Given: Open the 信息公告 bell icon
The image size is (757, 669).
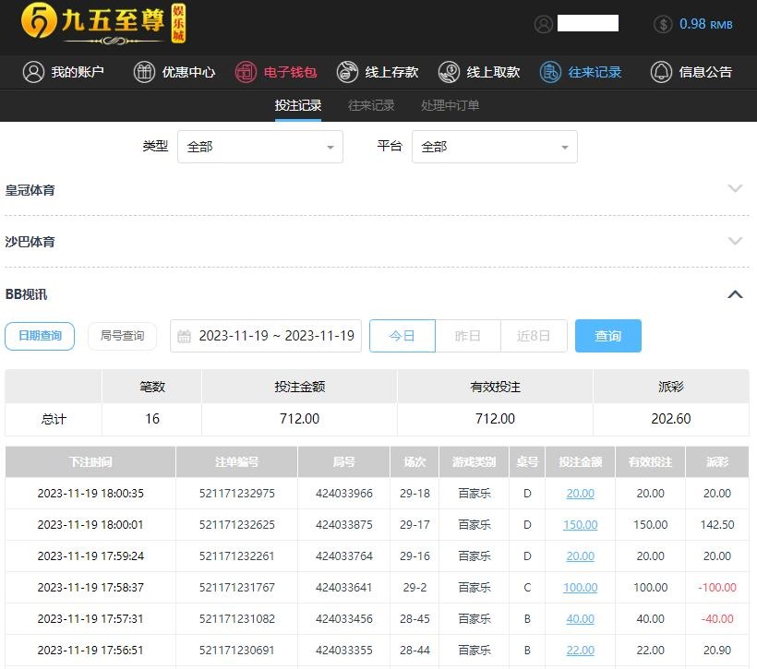Looking at the screenshot, I should click(x=661, y=72).
